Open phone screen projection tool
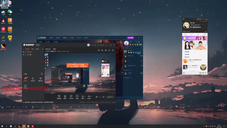Image resolution: width=227 pixels, height=128 pixels. point(71,96)
